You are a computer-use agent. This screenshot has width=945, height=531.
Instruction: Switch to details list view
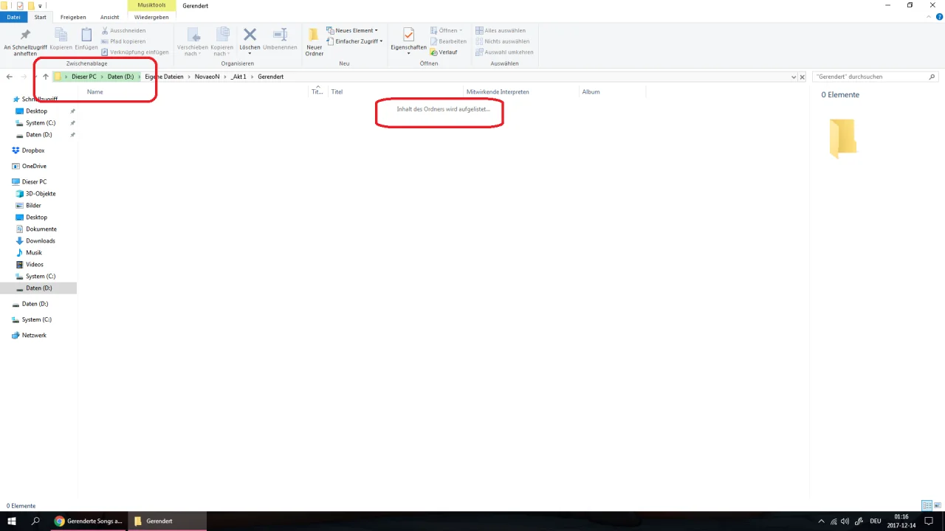(x=927, y=506)
